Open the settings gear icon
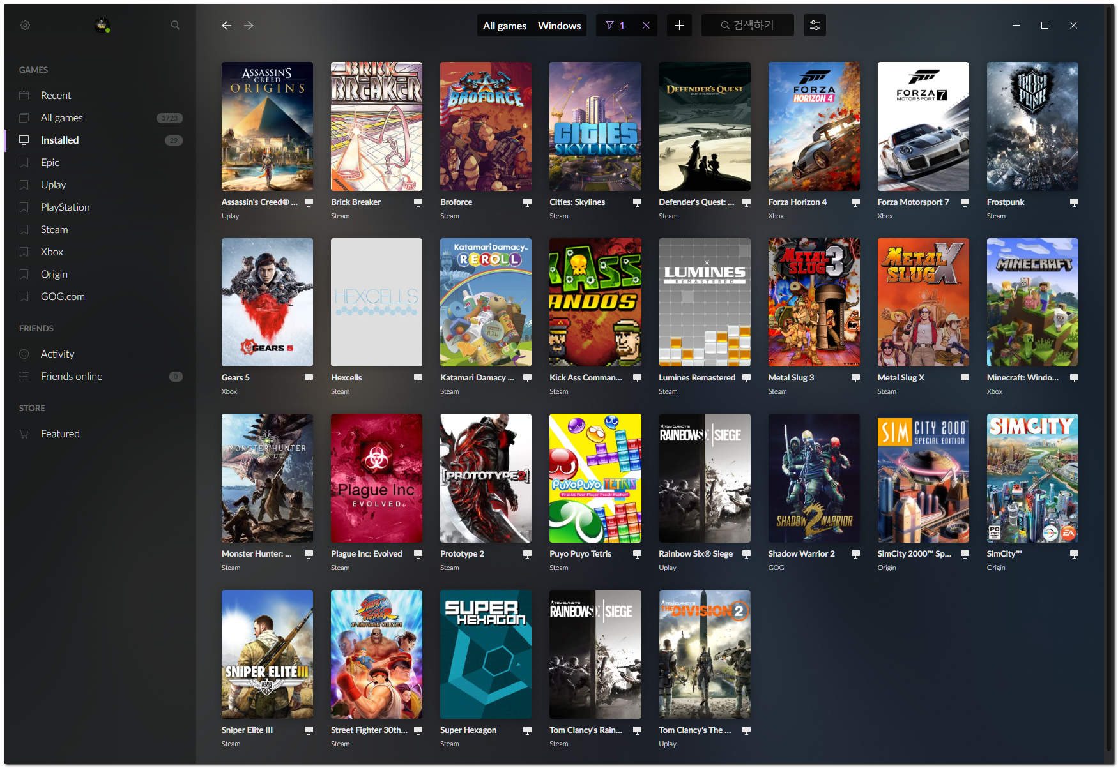The width and height of the screenshot is (1118, 768). pos(25,26)
